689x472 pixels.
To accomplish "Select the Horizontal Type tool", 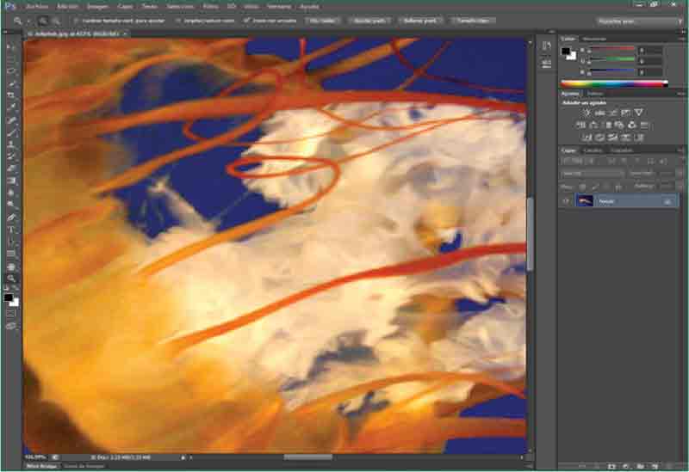I will click(11, 230).
